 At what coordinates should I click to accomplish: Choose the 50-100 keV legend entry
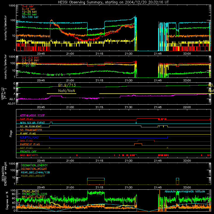coord(30,17)
